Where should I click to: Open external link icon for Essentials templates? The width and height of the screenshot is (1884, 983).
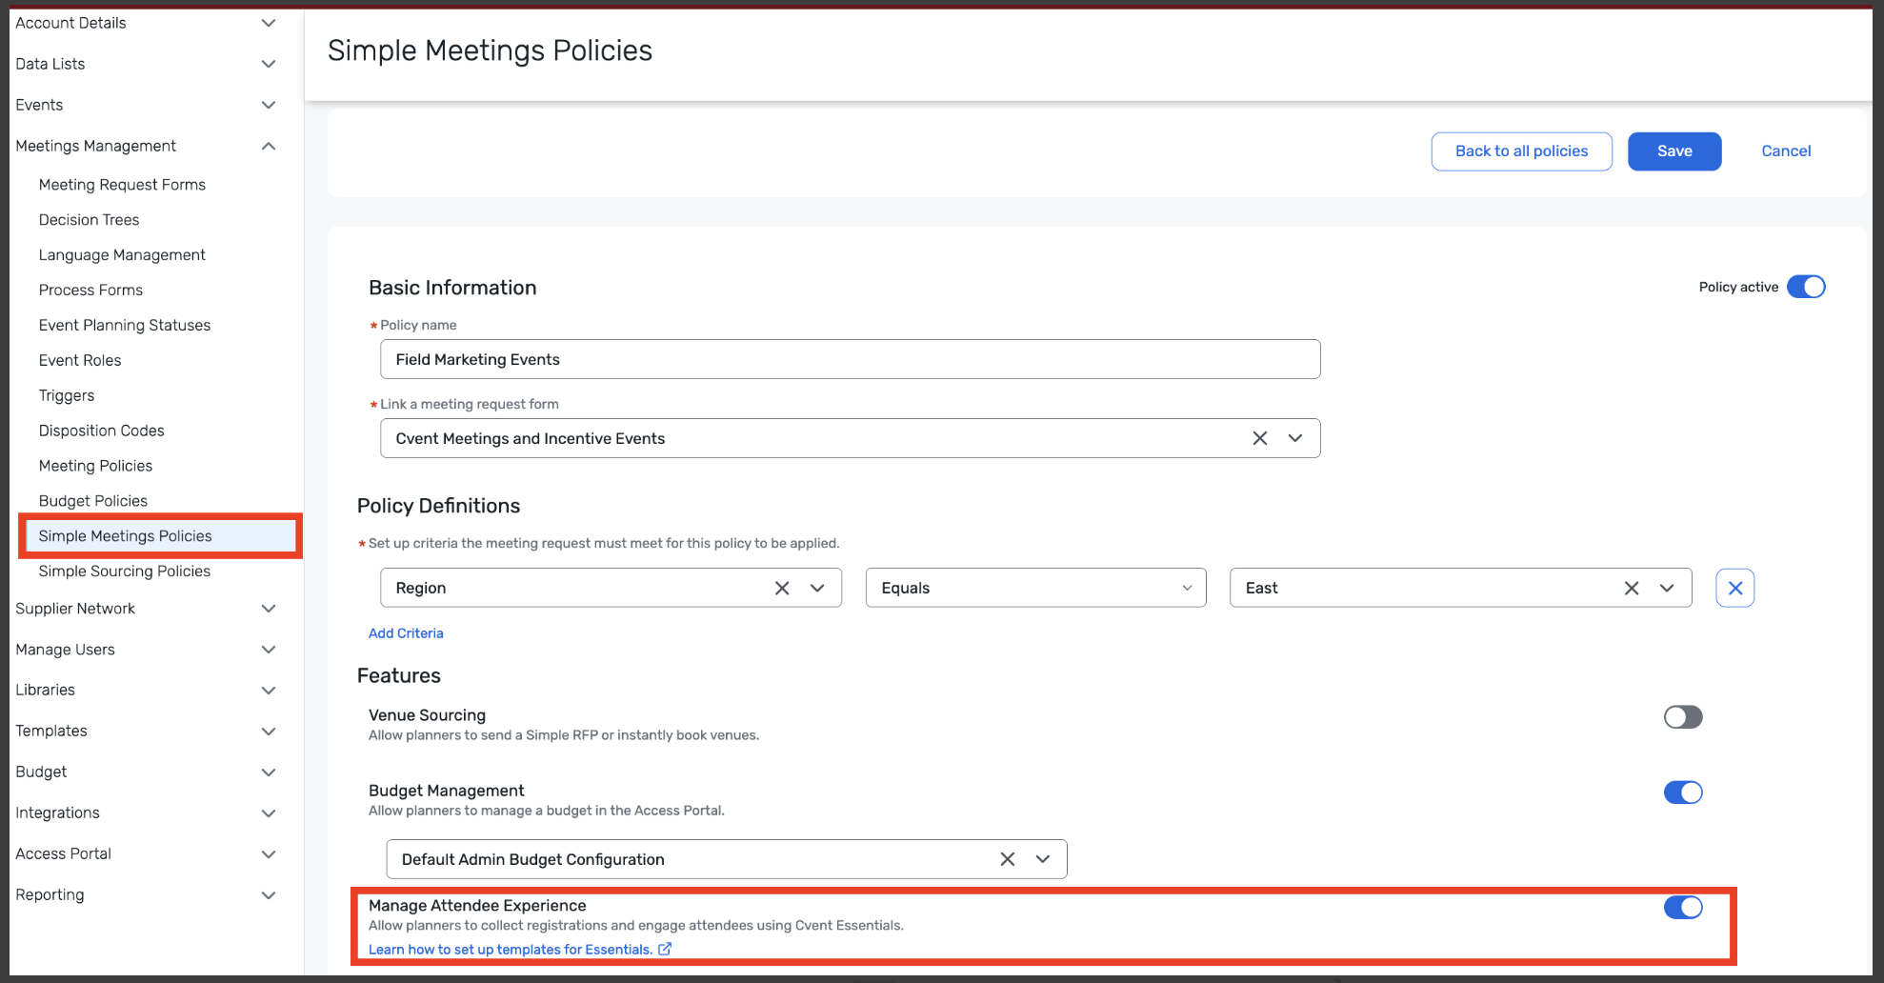coord(665,949)
